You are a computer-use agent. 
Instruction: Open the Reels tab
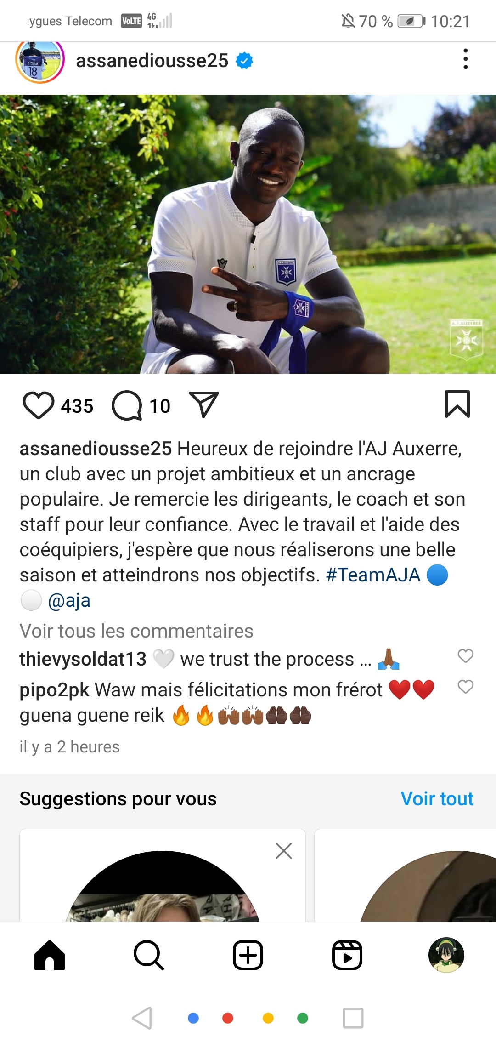pyautogui.click(x=347, y=955)
